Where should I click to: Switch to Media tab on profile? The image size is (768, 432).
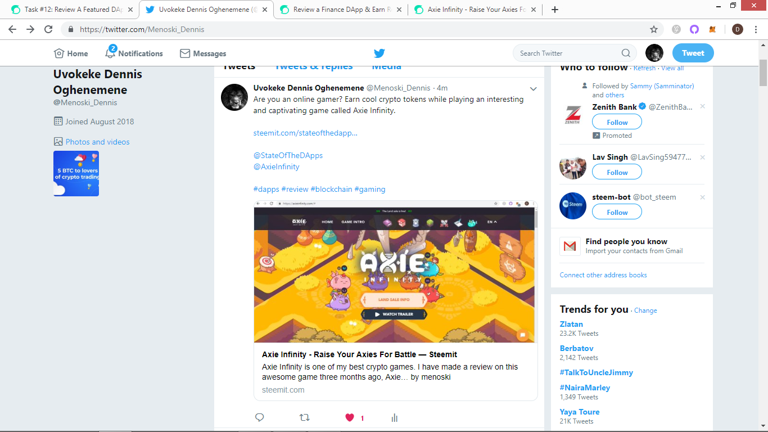click(x=387, y=67)
